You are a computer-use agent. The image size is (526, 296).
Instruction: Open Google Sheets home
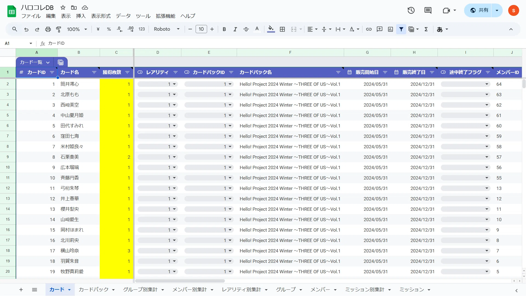click(12, 12)
